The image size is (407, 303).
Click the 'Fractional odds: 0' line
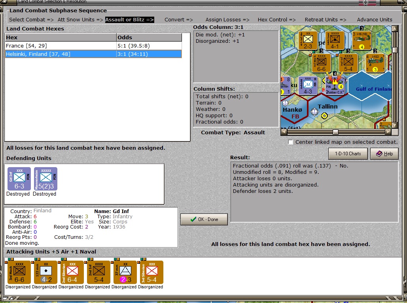pyautogui.click(x=220, y=122)
